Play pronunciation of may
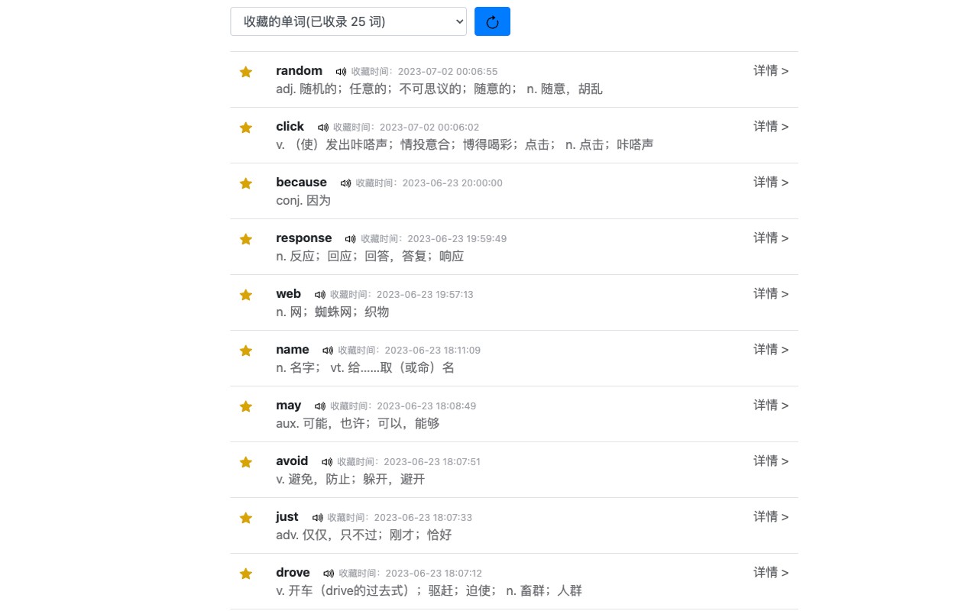This screenshot has width=978, height=611. tap(320, 406)
